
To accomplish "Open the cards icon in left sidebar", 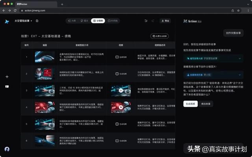I will 7,86.
